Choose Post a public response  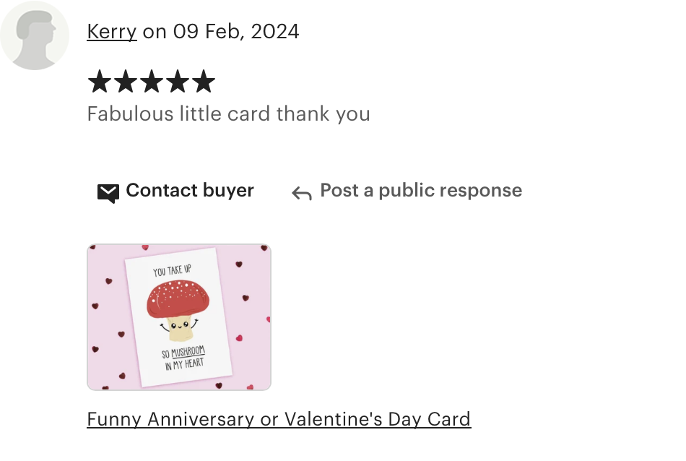coord(421,191)
